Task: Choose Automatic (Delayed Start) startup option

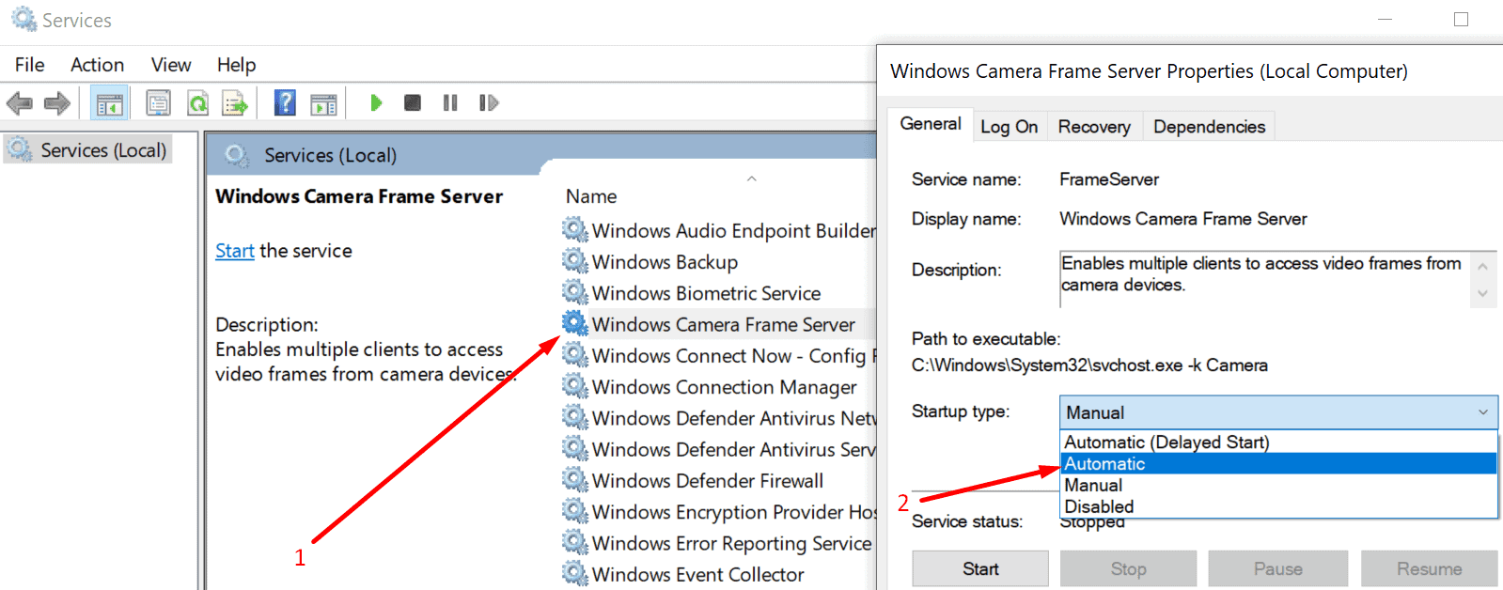Action: point(1278,442)
